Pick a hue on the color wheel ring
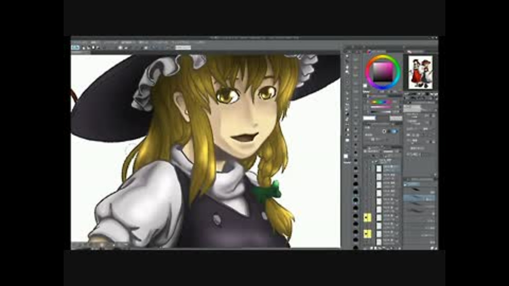This screenshot has height=286, width=509. click(383, 57)
